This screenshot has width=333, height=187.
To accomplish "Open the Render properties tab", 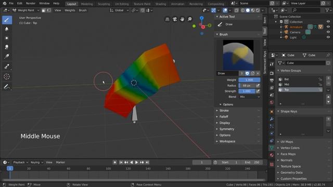I will (x=272, y=73).
